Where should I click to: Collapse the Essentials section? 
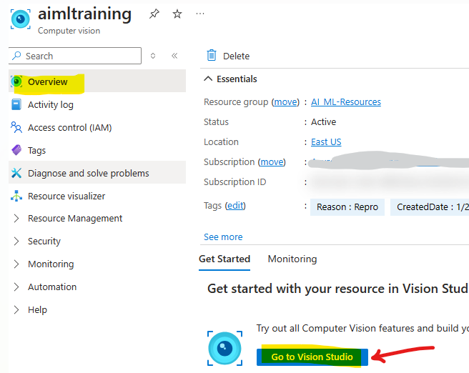[230, 79]
